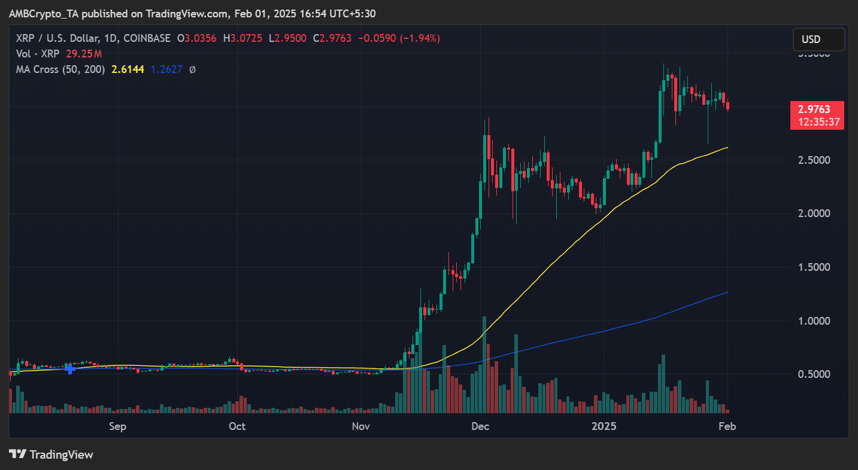Viewport: 858px width, 470px height.
Task: Click the blue MA cross marker
Action: [x=71, y=368]
